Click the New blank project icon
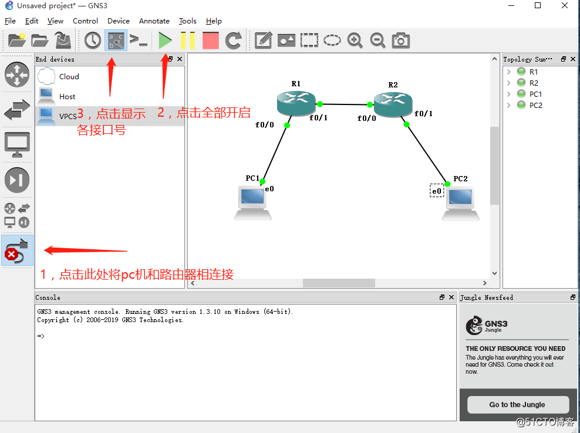Screen dimensions: 580x433 pyautogui.click(x=16, y=40)
